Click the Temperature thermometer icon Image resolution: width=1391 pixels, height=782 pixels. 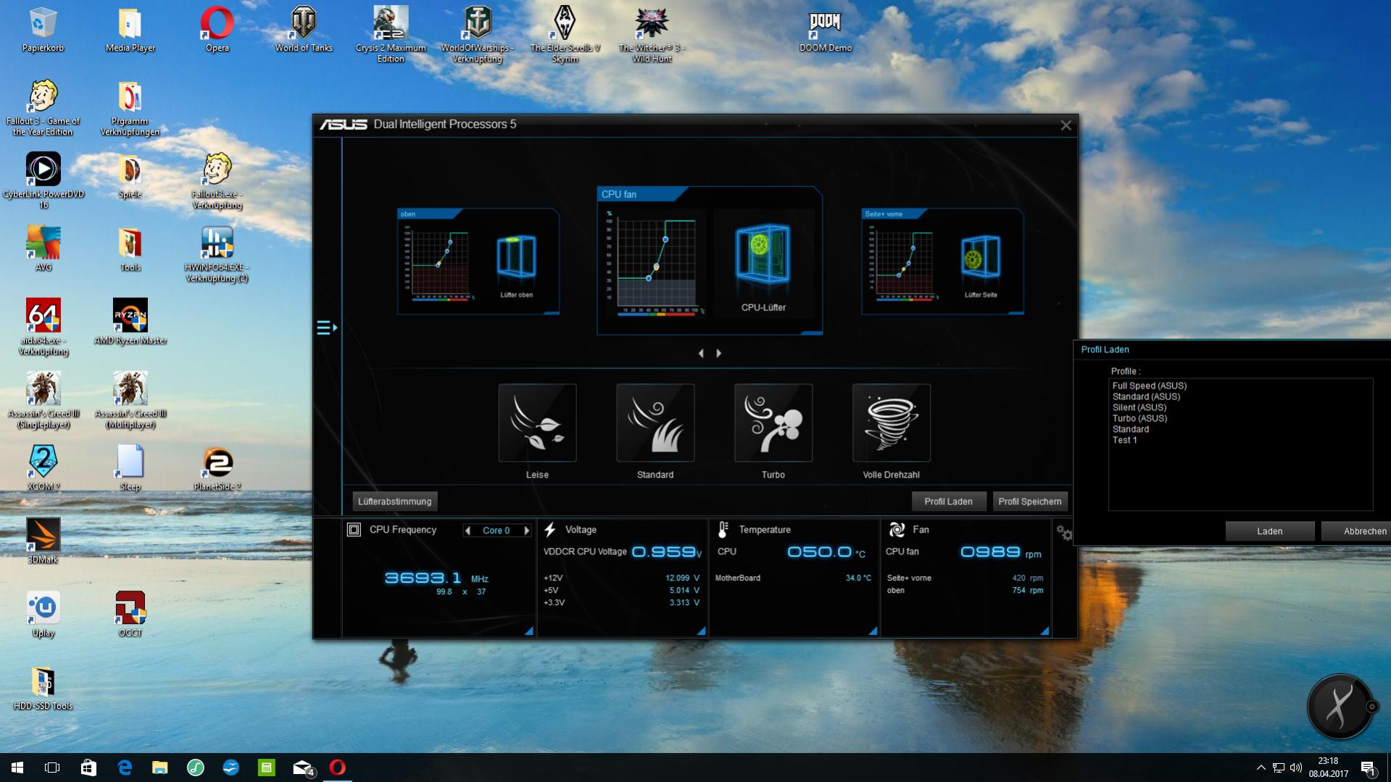[x=723, y=530]
